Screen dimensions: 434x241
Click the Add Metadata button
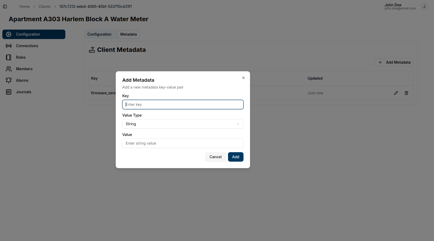394,62
